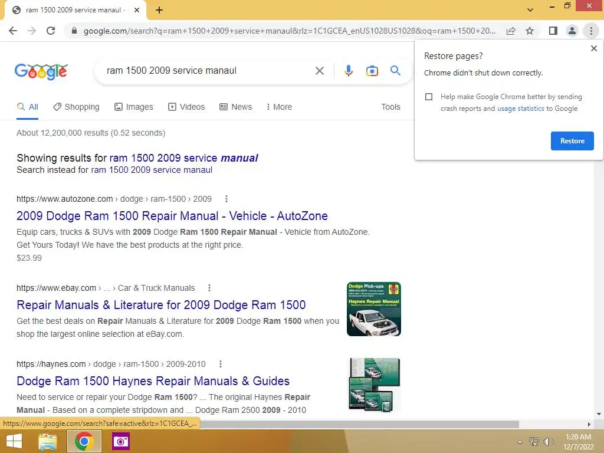Open File Explorer from the taskbar
This screenshot has width=604, height=453.
(48, 441)
